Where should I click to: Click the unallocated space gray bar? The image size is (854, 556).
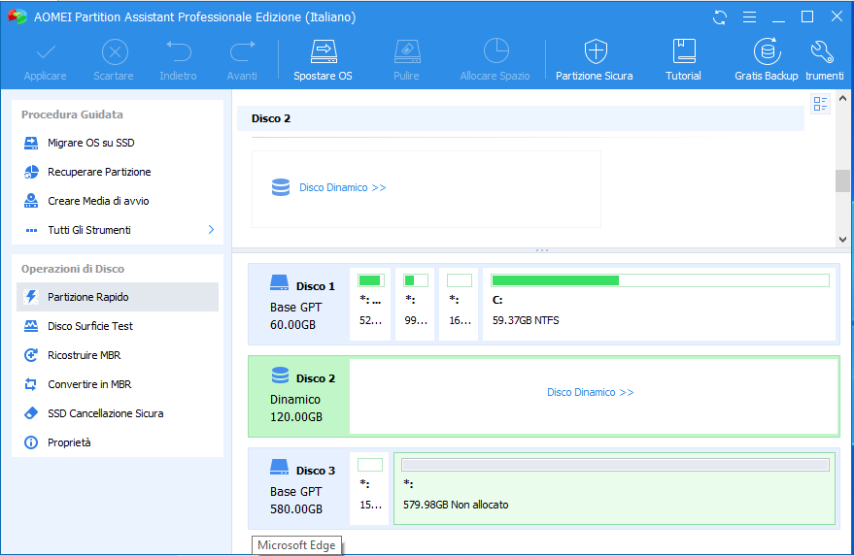615,465
